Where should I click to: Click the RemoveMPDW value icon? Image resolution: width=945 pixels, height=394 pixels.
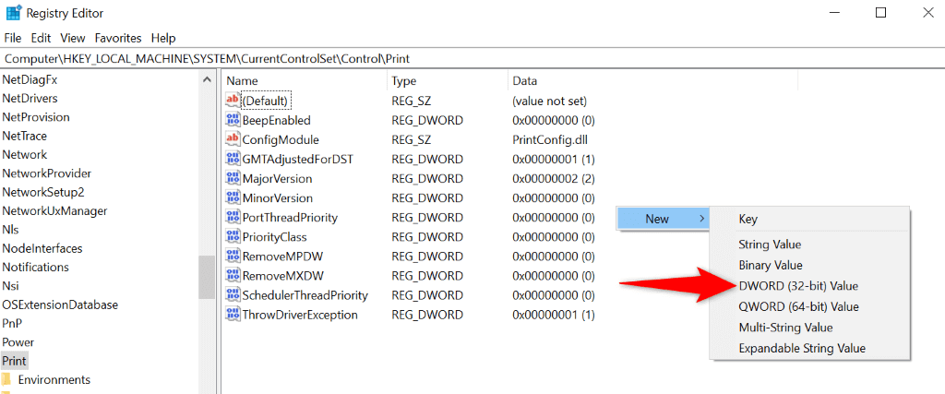point(233,256)
